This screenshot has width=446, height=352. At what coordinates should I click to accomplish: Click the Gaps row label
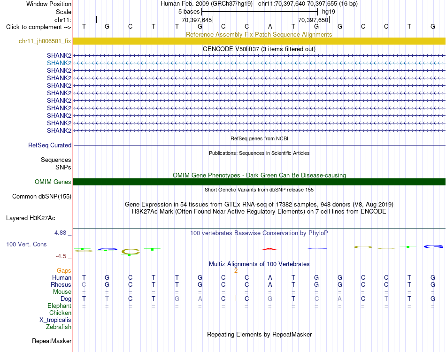point(64,271)
